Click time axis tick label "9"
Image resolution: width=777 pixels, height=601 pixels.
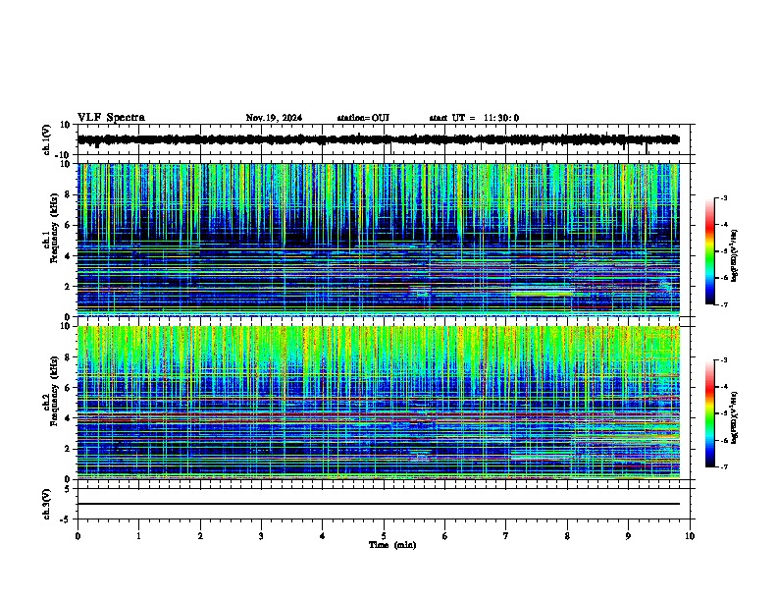click(x=628, y=536)
